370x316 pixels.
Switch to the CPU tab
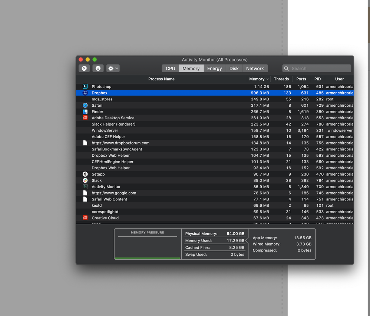(170, 68)
